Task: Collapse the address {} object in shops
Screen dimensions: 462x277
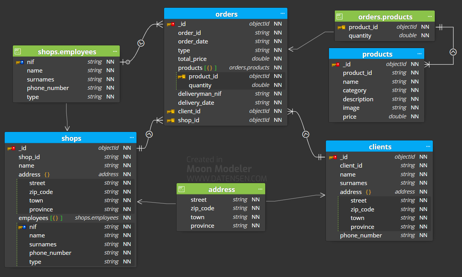Action: click(47, 174)
